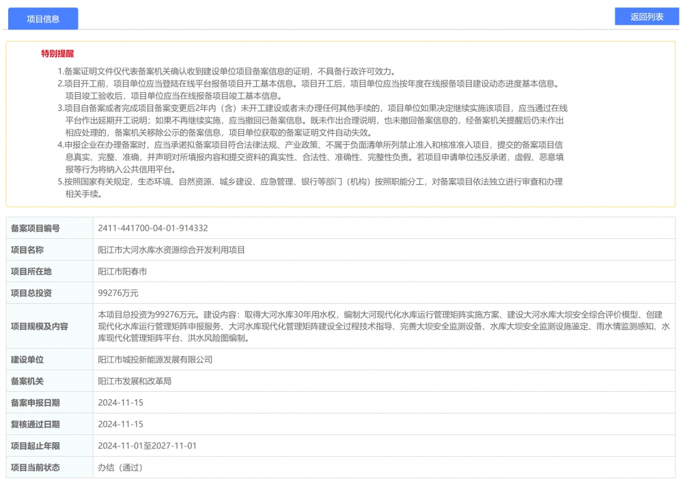
Task: Select project name 阳江市大河水库水资源综合开发利用项目
Action: click(171, 250)
